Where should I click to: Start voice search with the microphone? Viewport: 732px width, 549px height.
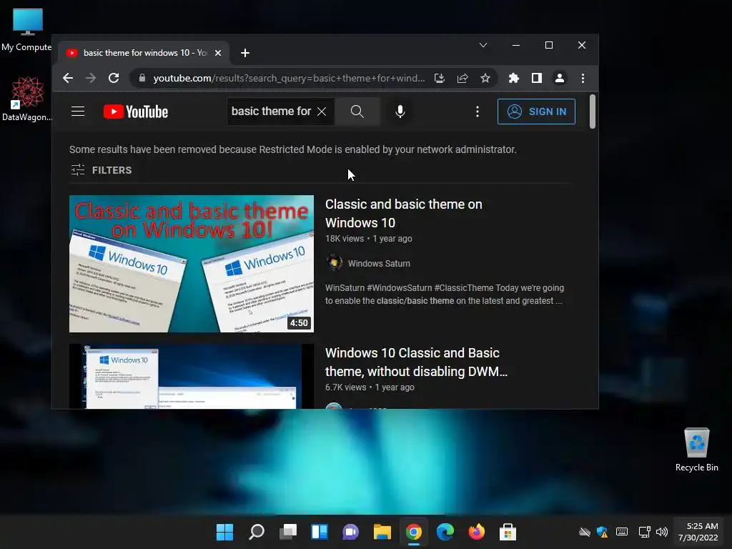point(400,112)
